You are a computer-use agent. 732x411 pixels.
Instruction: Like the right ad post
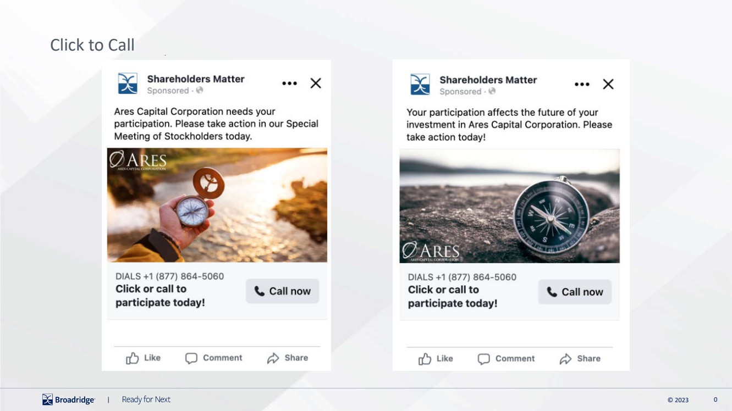(436, 359)
